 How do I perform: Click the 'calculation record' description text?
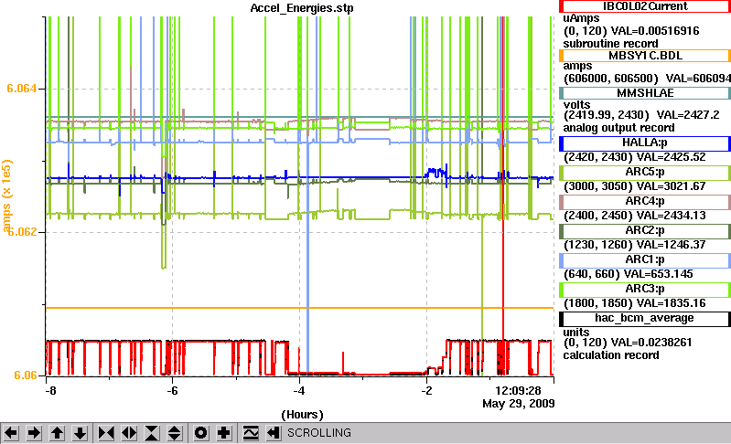coord(611,355)
